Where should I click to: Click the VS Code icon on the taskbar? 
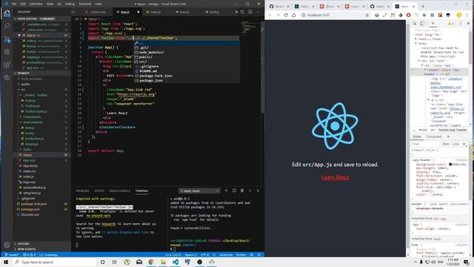point(176,262)
